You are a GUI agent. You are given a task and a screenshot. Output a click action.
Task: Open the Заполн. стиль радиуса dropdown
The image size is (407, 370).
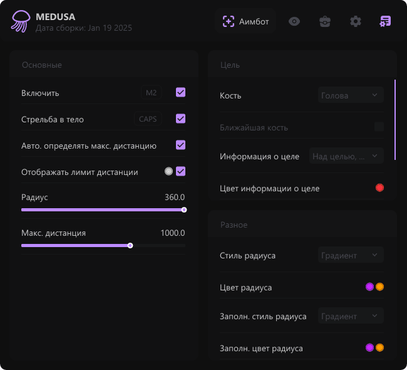tap(350, 316)
